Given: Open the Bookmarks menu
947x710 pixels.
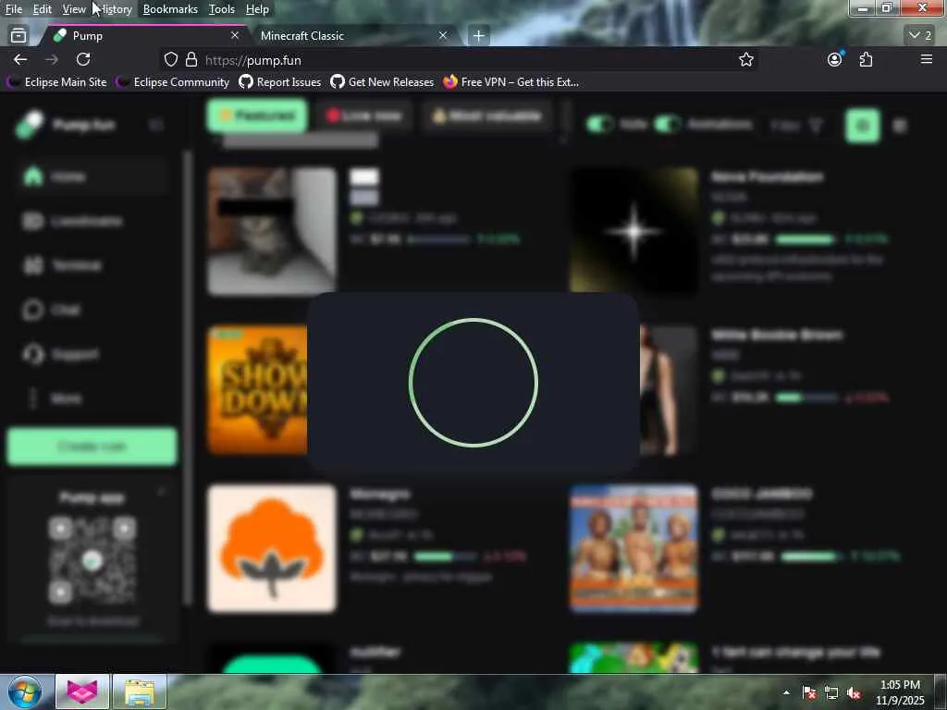Looking at the screenshot, I should 170,9.
